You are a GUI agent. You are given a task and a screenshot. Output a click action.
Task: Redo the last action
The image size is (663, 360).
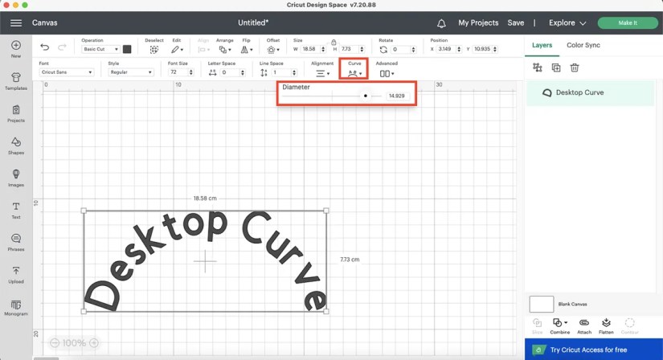coord(62,47)
